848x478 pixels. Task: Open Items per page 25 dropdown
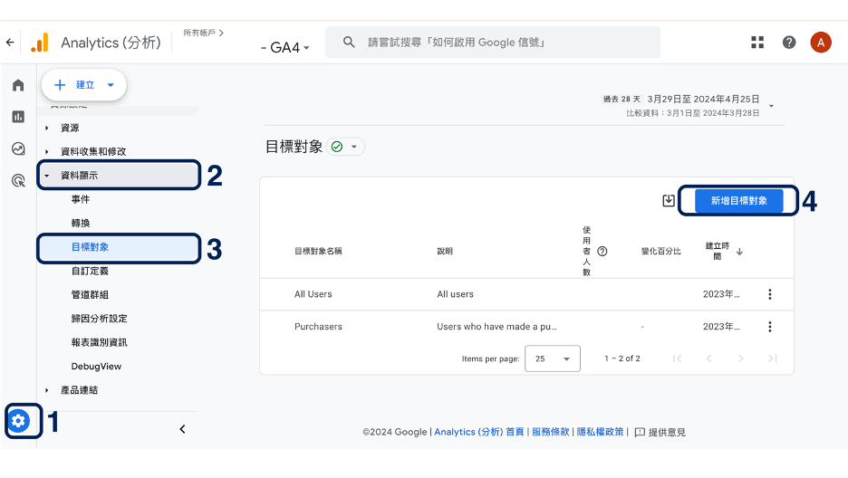click(552, 358)
